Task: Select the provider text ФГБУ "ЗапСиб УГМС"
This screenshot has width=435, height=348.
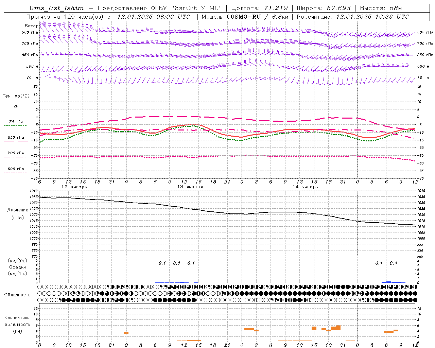Action: coord(186,8)
